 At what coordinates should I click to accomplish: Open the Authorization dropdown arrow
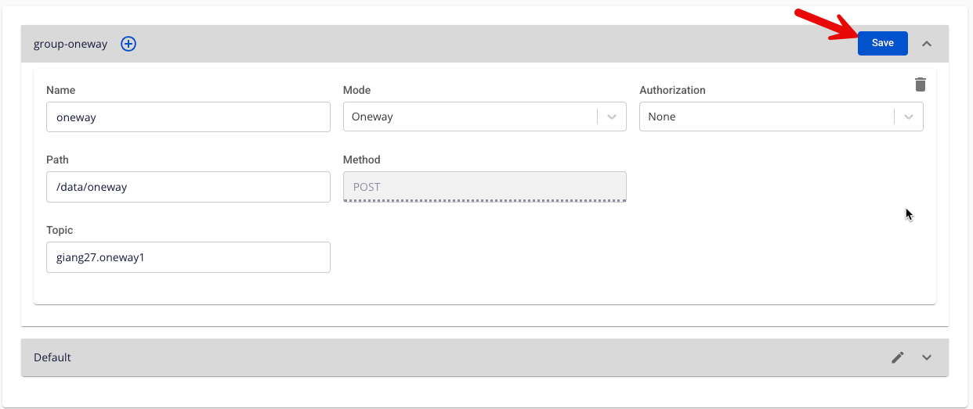click(909, 117)
